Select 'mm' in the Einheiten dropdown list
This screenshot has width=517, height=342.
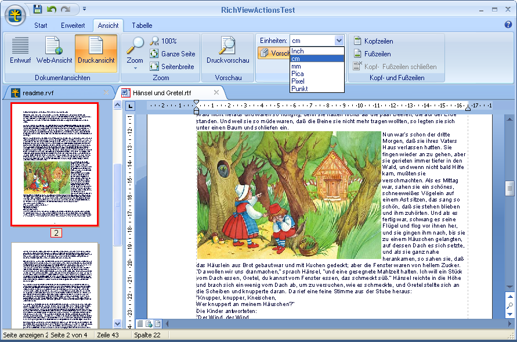[296, 66]
